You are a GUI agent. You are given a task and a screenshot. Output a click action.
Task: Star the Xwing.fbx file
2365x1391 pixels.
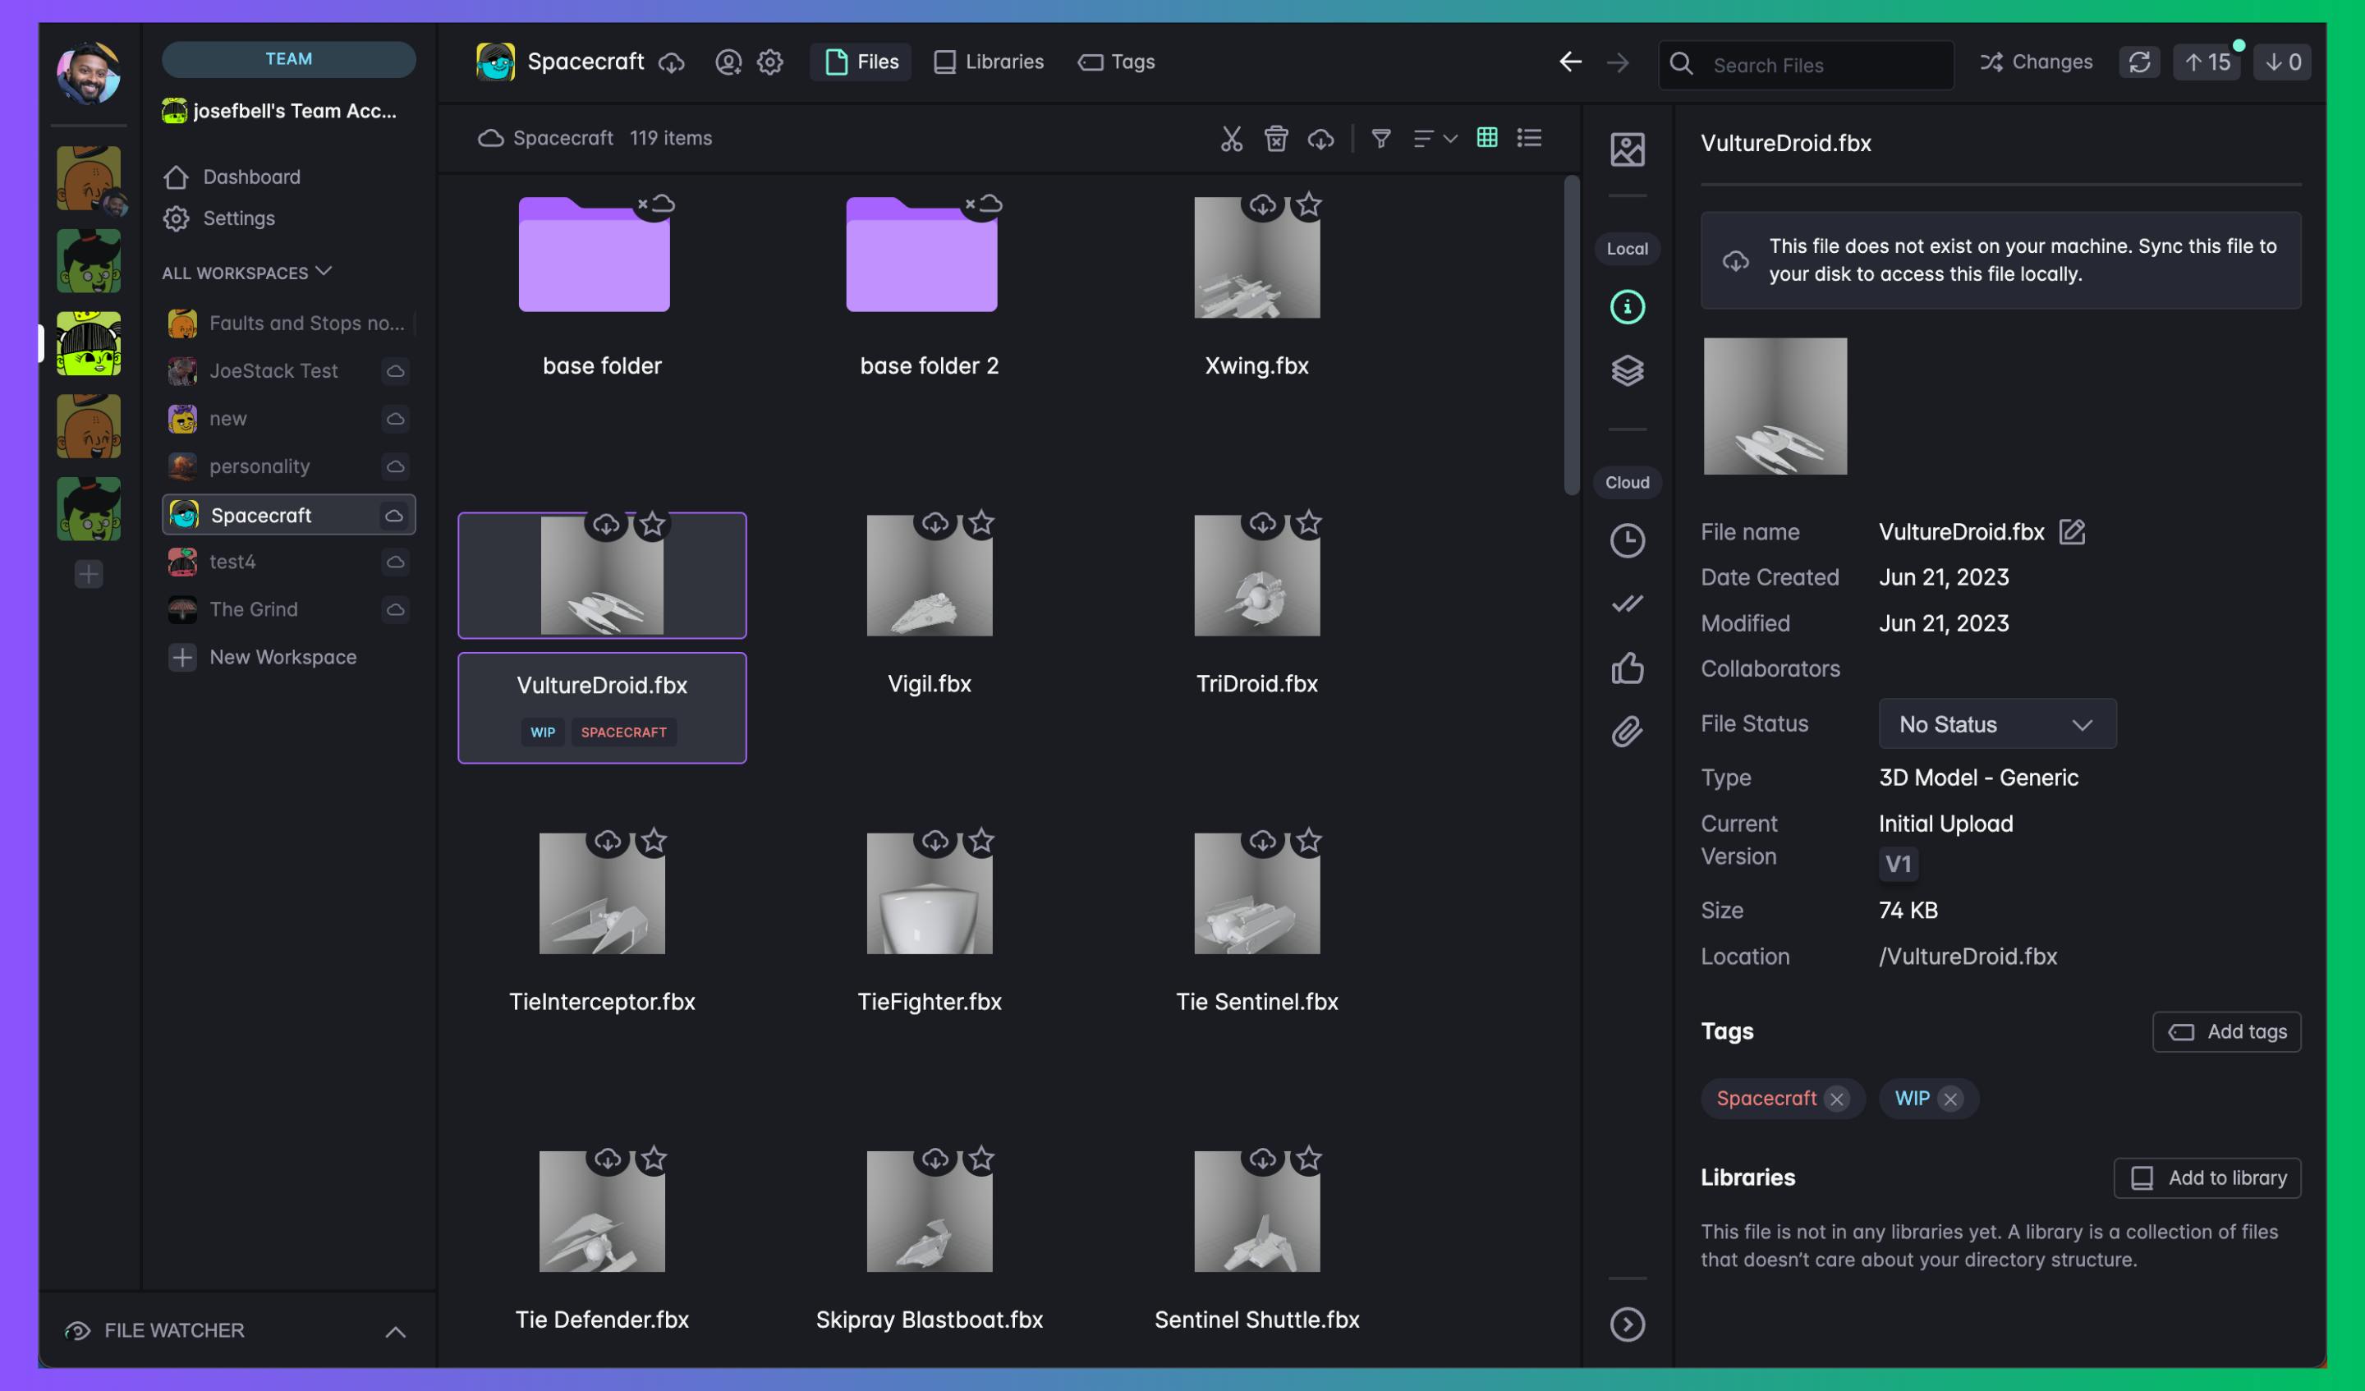point(1308,204)
